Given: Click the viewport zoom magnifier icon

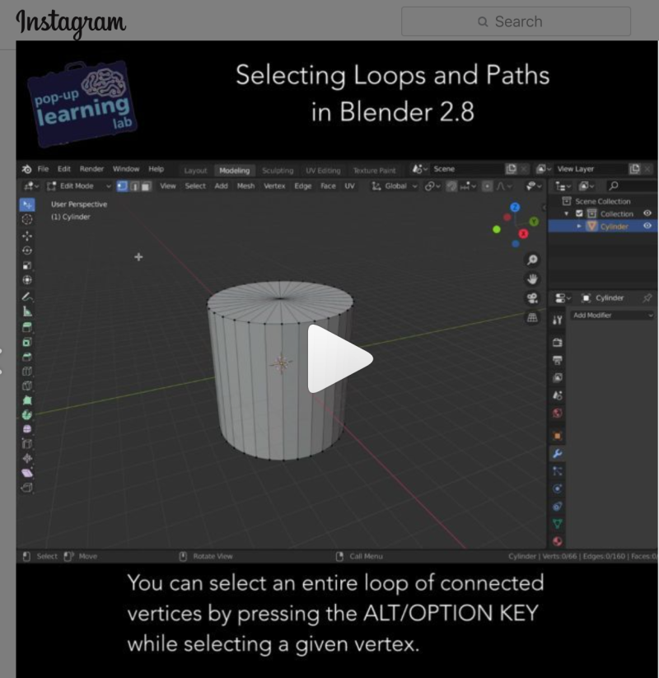Looking at the screenshot, I should coord(532,260).
